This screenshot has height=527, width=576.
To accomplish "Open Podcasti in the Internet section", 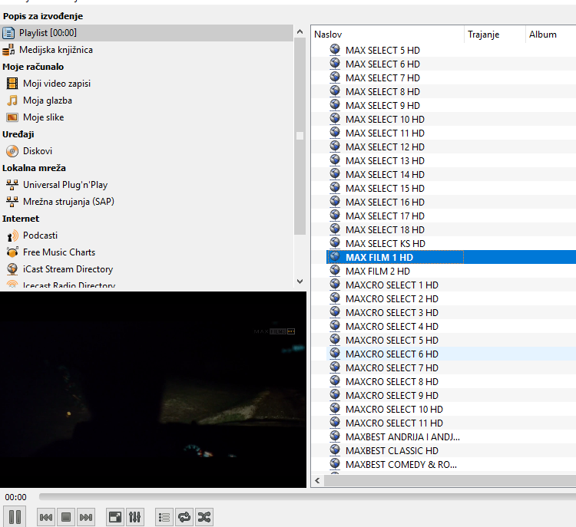I will click(40, 236).
